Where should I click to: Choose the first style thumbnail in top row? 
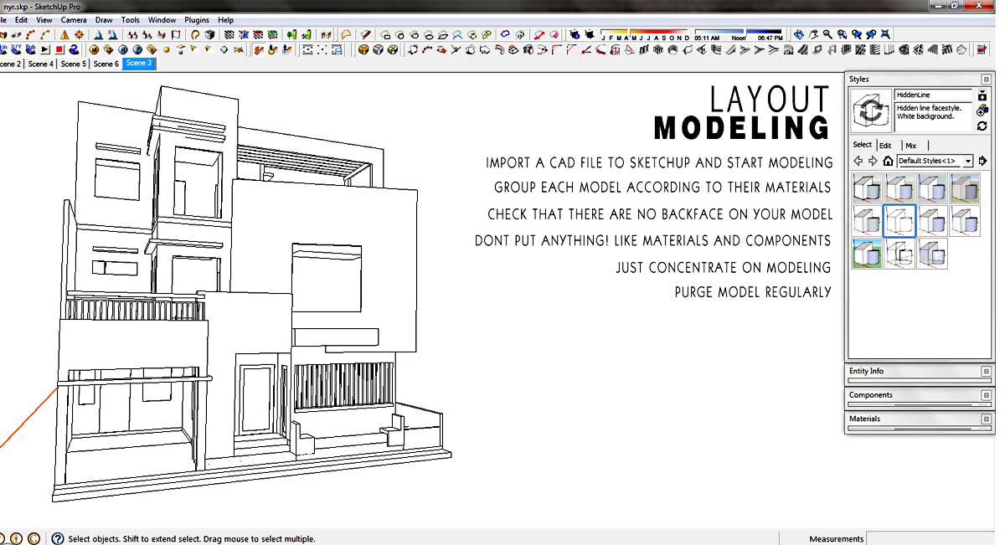coord(868,188)
